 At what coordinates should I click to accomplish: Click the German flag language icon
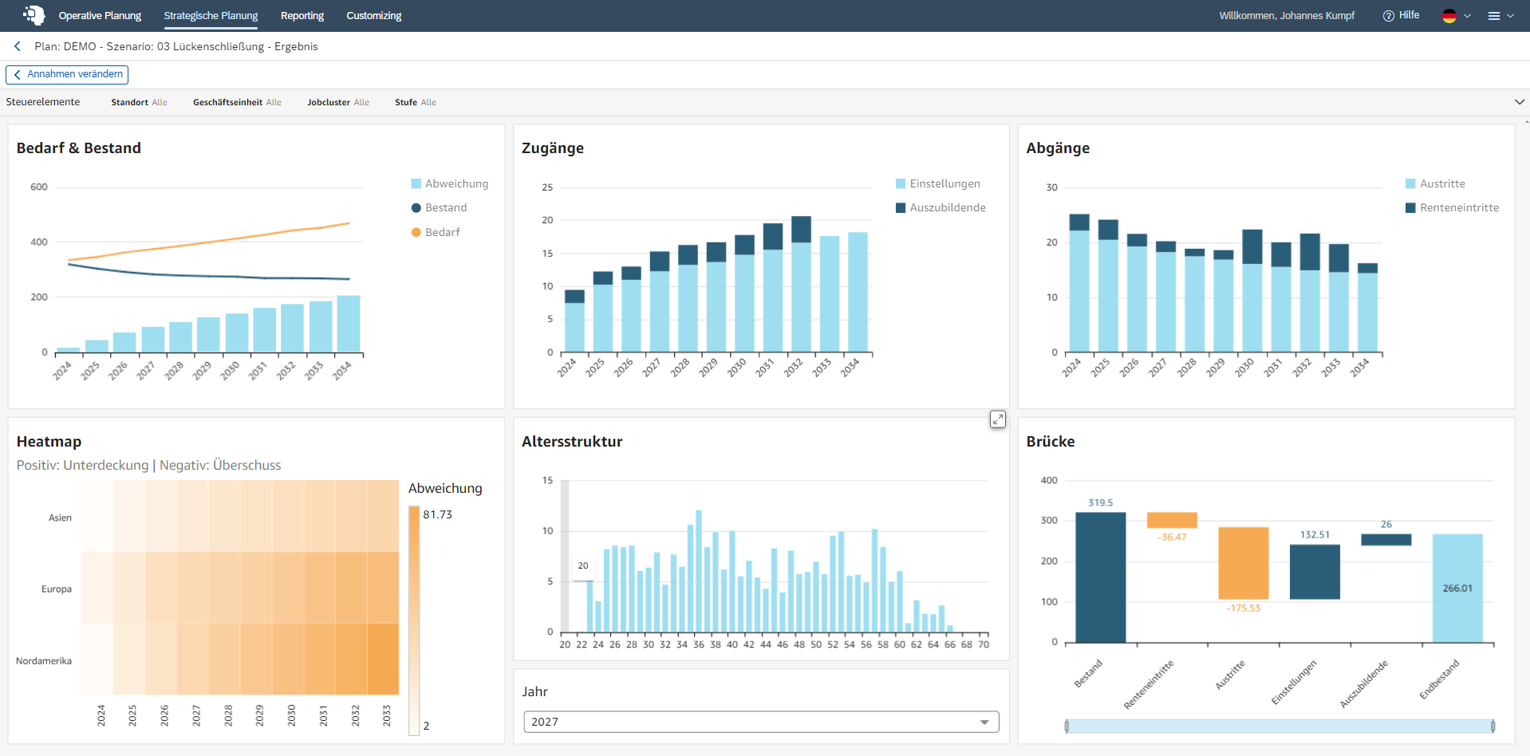coord(1449,16)
